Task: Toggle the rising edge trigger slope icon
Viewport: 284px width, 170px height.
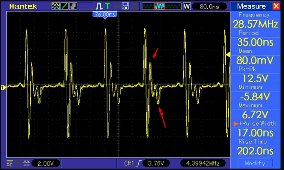Action: (139, 163)
